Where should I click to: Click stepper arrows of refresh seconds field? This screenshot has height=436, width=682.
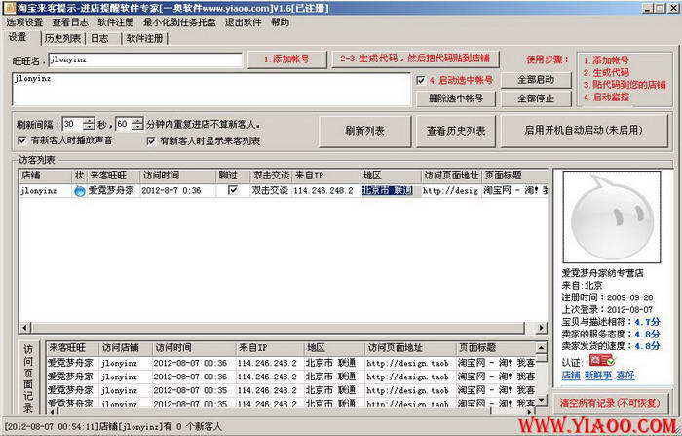pyautogui.click(x=90, y=124)
